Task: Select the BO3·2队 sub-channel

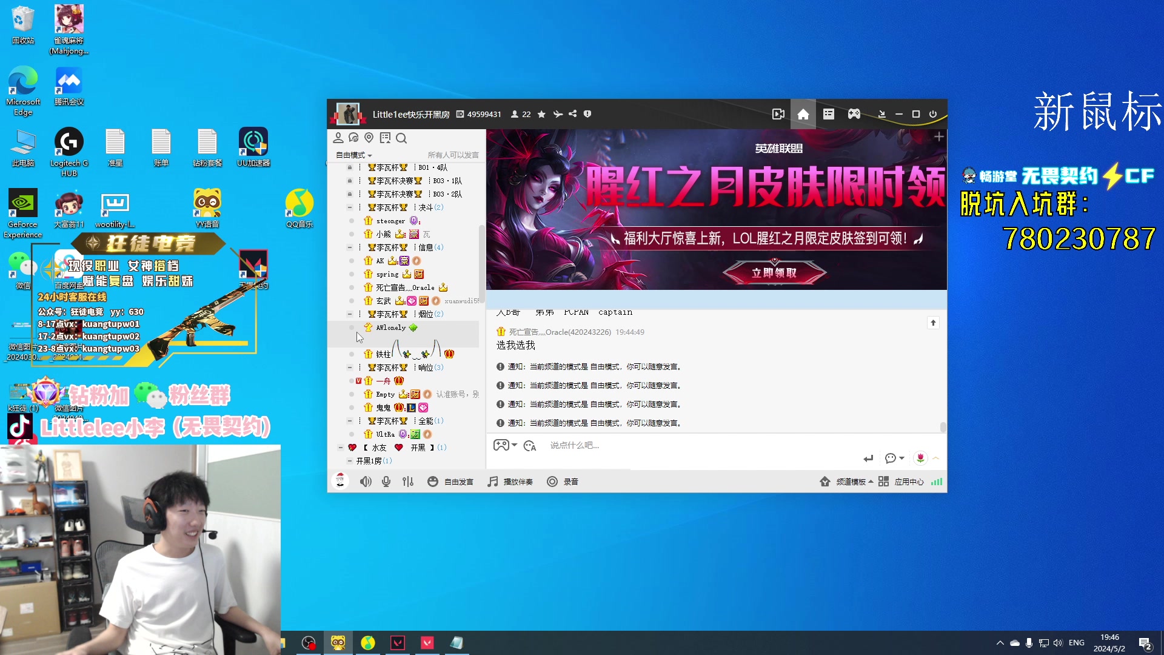Action: coord(415,194)
